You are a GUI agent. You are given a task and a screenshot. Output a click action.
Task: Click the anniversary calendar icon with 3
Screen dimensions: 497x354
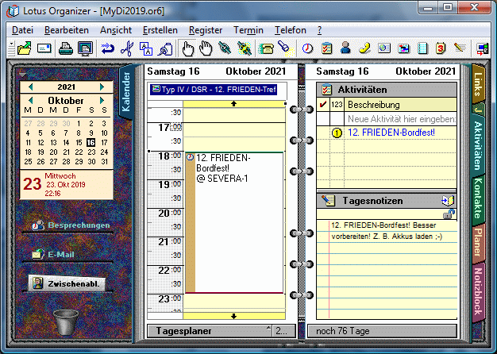pyautogui.click(x=441, y=48)
